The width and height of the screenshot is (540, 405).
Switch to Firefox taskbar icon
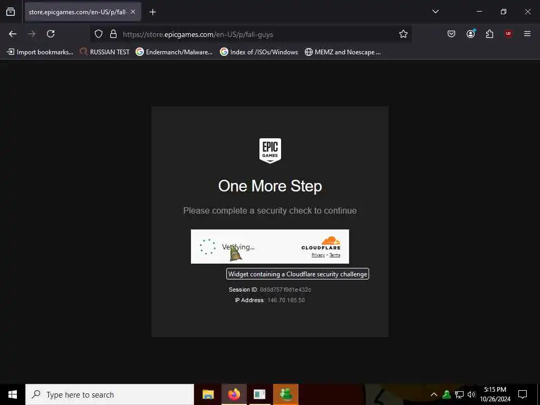click(x=234, y=394)
